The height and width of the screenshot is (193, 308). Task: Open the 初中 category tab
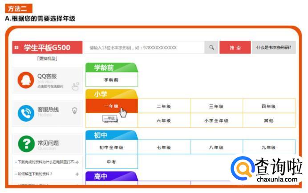point(101,135)
